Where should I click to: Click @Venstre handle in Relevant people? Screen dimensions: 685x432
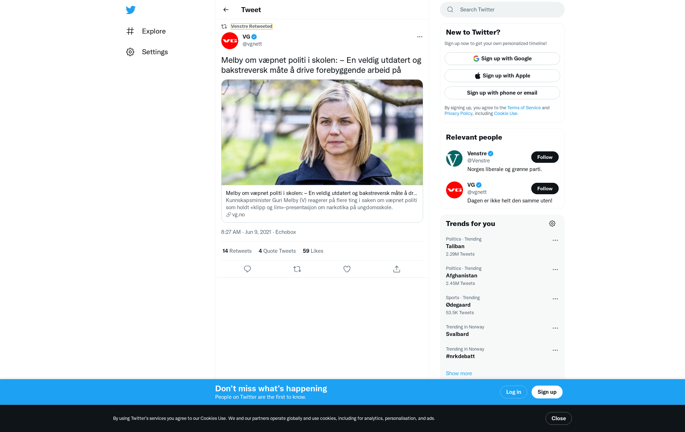pos(478,161)
